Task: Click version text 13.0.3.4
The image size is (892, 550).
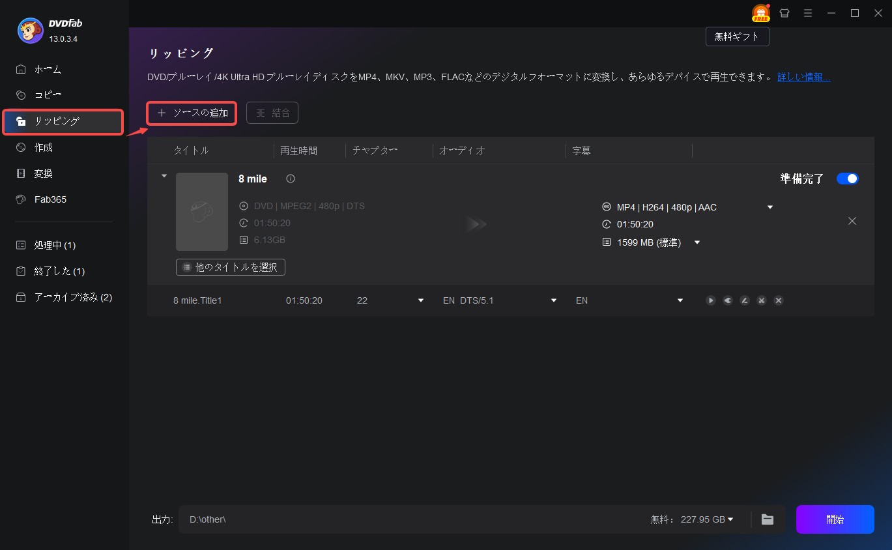Action: click(63, 39)
